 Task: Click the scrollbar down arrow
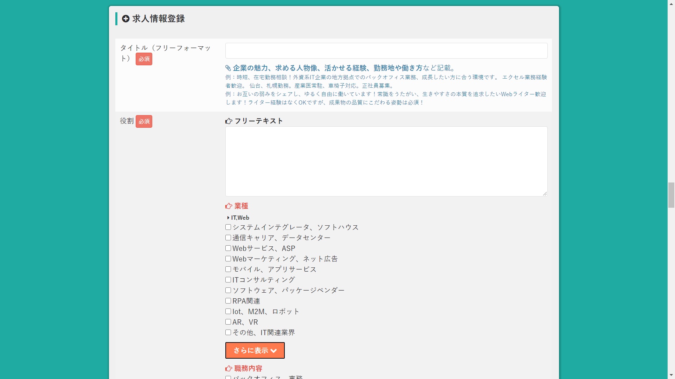(x=671, y=375)
